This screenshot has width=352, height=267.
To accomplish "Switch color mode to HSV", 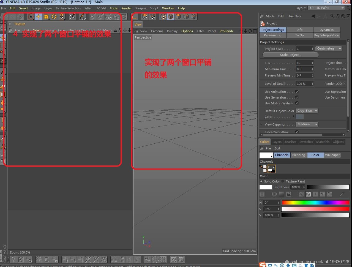I will (308, 194).
